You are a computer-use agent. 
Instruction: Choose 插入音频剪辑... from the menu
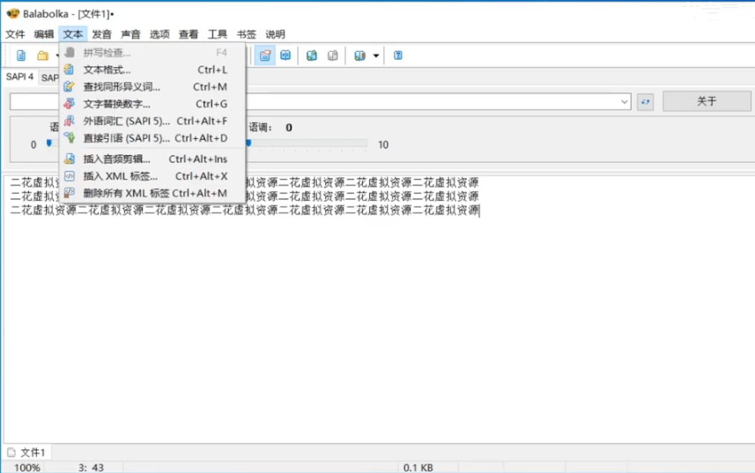(x=152, y=159)
